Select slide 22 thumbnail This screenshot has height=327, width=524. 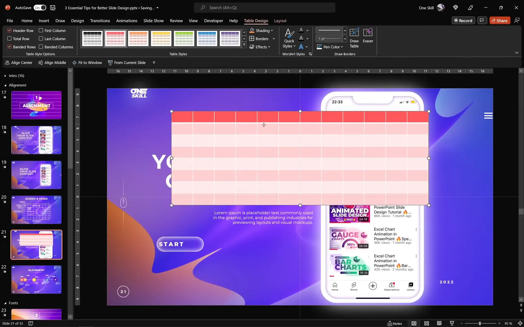[x=36, y=279]
